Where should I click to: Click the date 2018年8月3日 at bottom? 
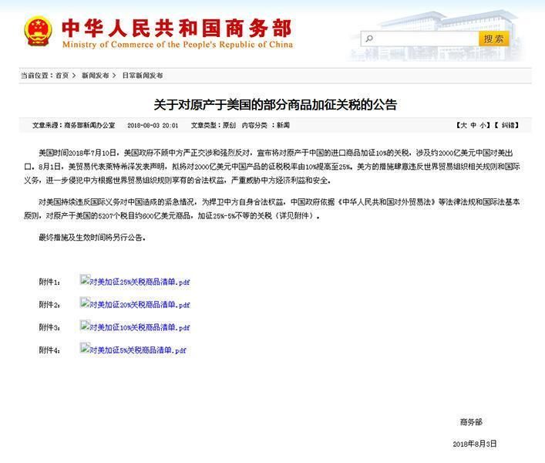pyautogui.click(x=474, y=444)
